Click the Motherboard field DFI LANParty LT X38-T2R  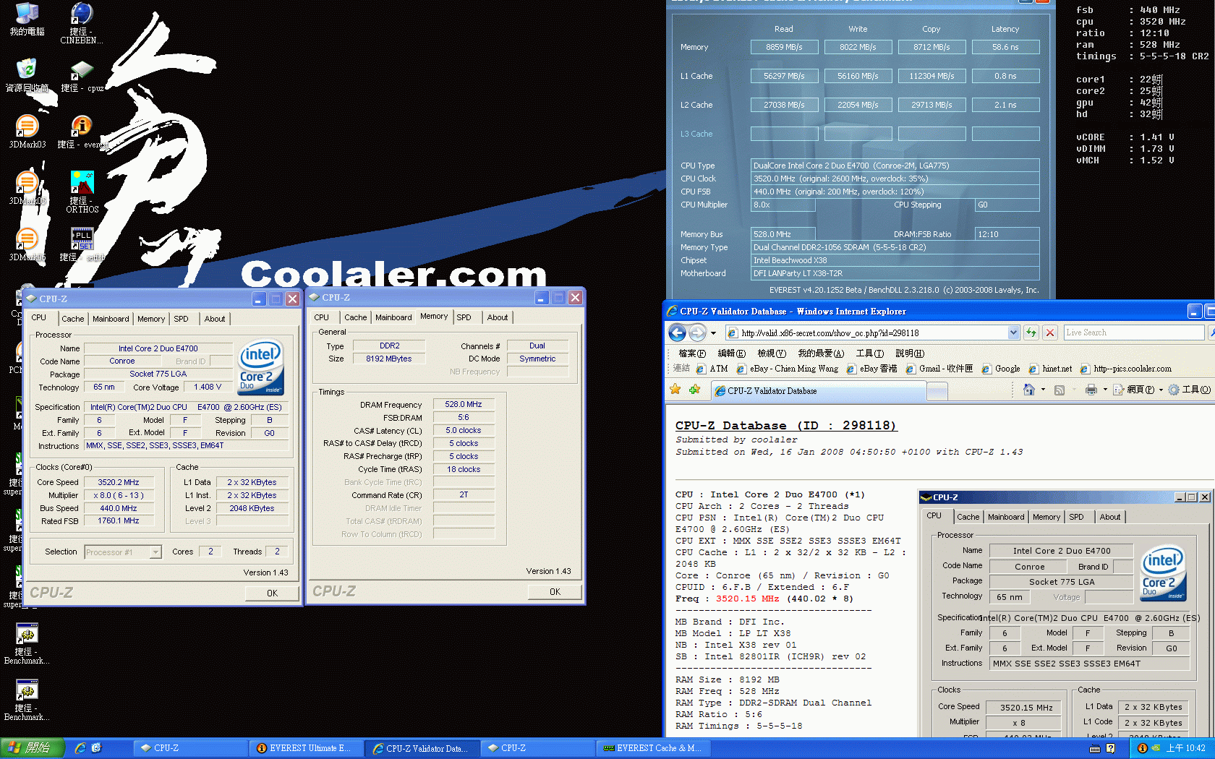point(895,273)
